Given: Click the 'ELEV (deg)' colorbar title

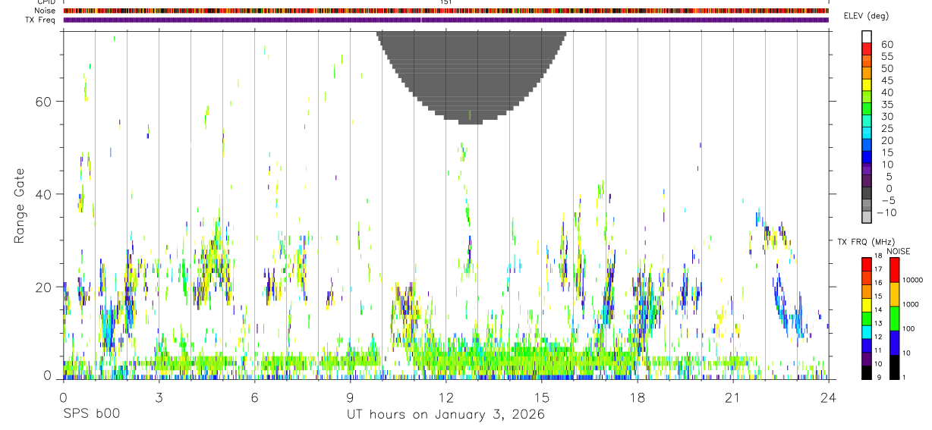Looking at the screenshot, I should 867,16.
